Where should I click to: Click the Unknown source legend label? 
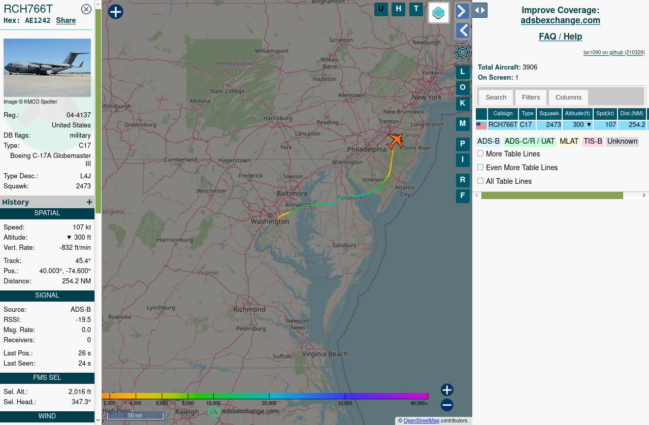tap(622, 141)
